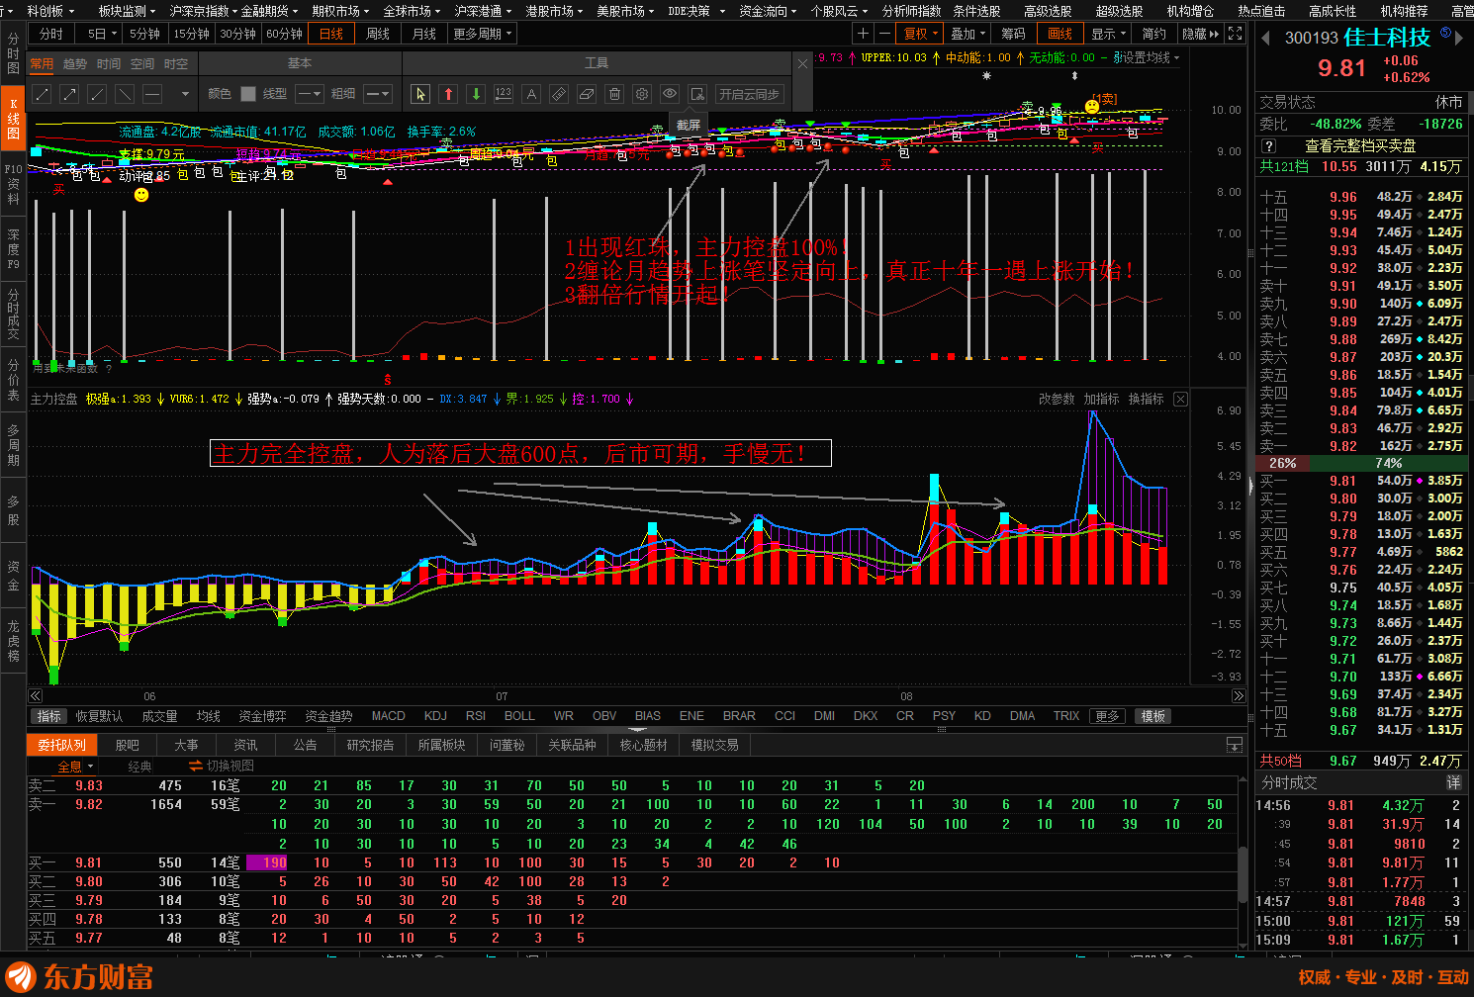Open drawing tool gear settings
The width and height of the screenshot is (1474, 997).
[x=642, y=94]
